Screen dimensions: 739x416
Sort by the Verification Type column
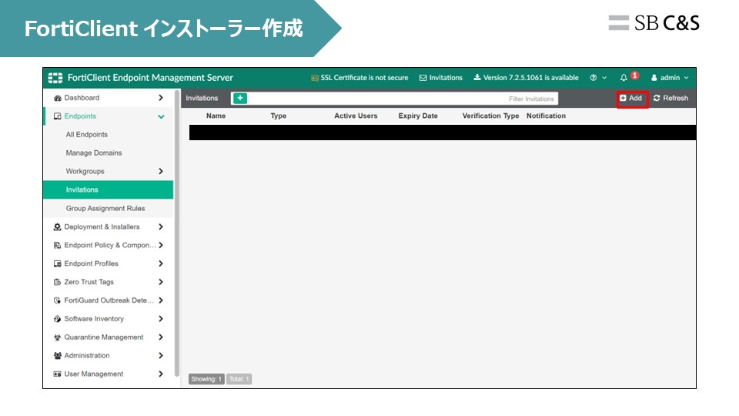click(x=490, y=116)
